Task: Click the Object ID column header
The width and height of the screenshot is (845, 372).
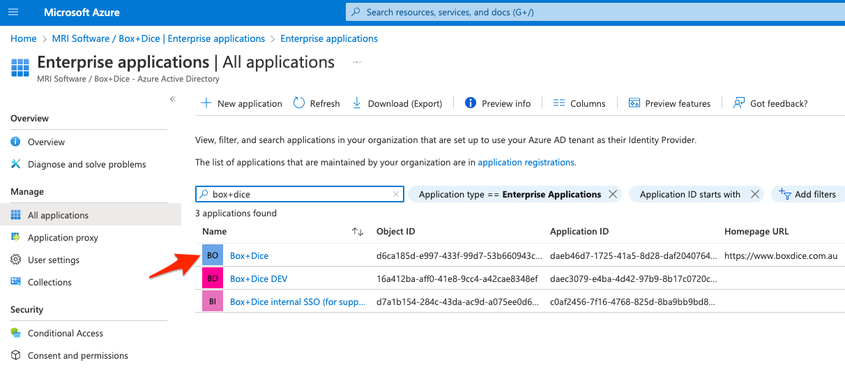Action: pos(396,231)
